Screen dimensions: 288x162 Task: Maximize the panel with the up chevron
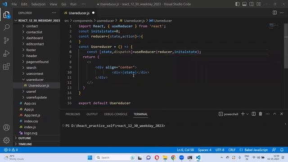click(274, 114)
